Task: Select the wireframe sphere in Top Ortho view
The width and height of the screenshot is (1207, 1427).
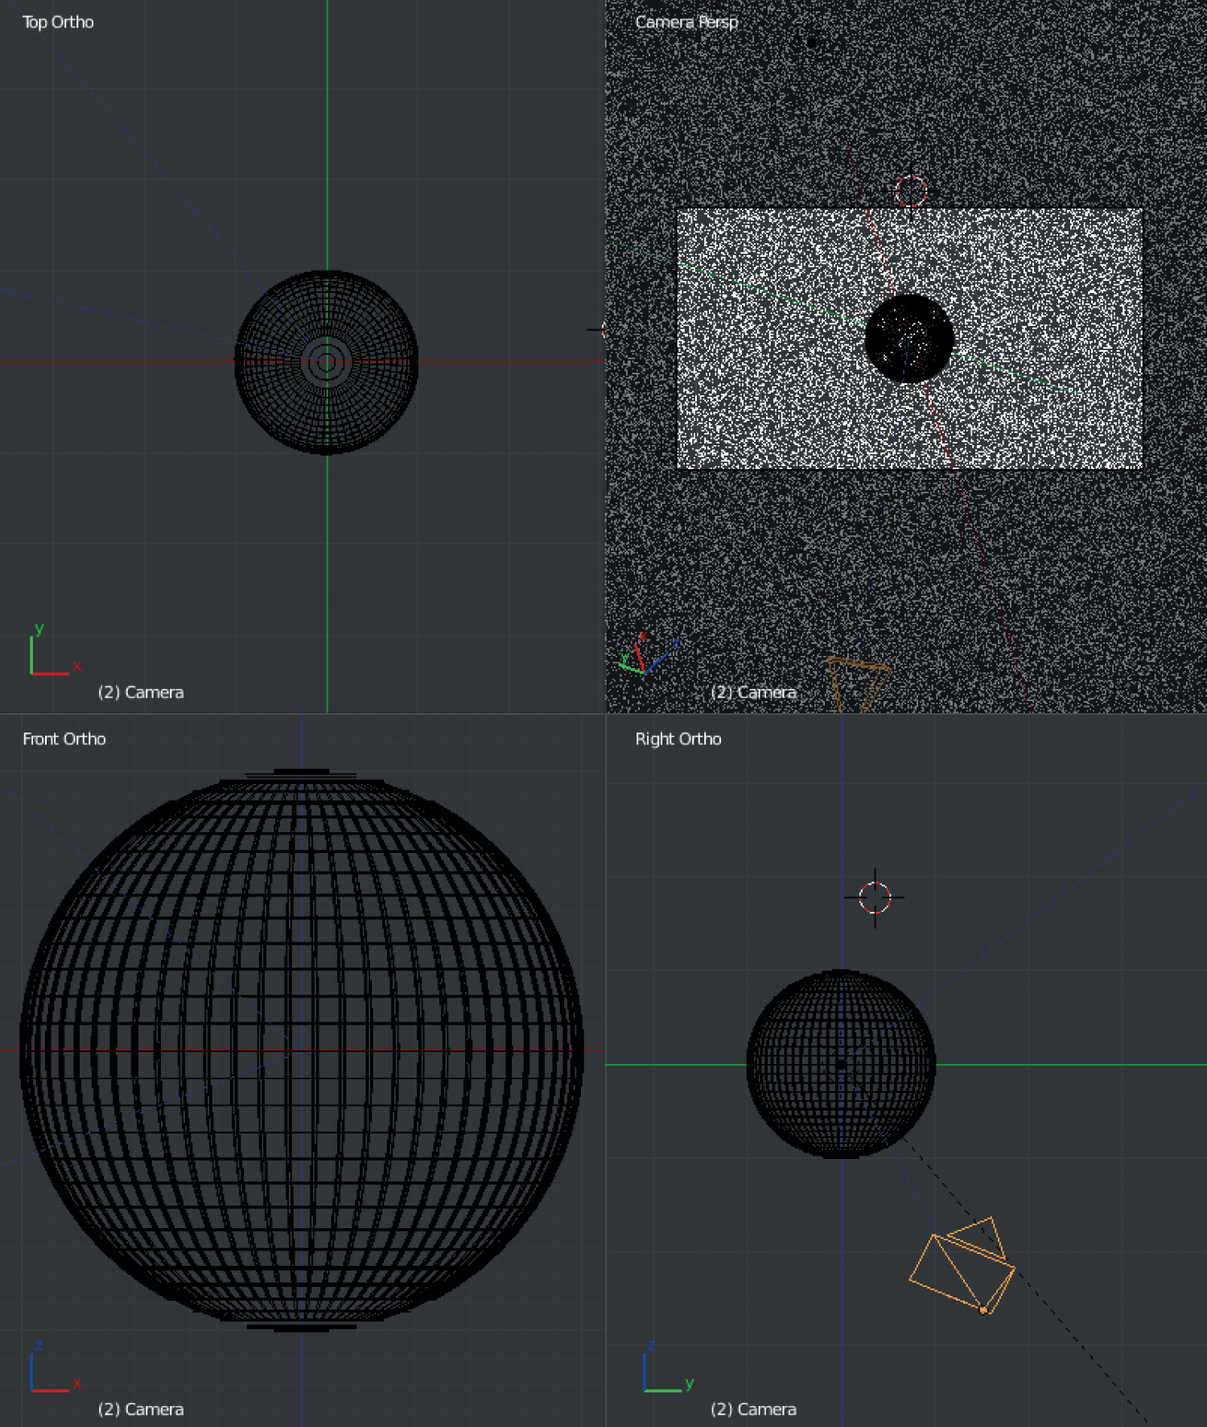Action: coord(326,362)
